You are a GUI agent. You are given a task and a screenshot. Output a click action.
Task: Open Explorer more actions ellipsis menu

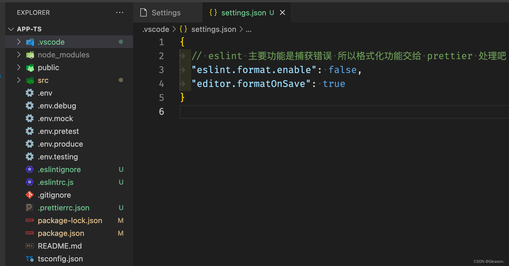[x=120, y=12]
